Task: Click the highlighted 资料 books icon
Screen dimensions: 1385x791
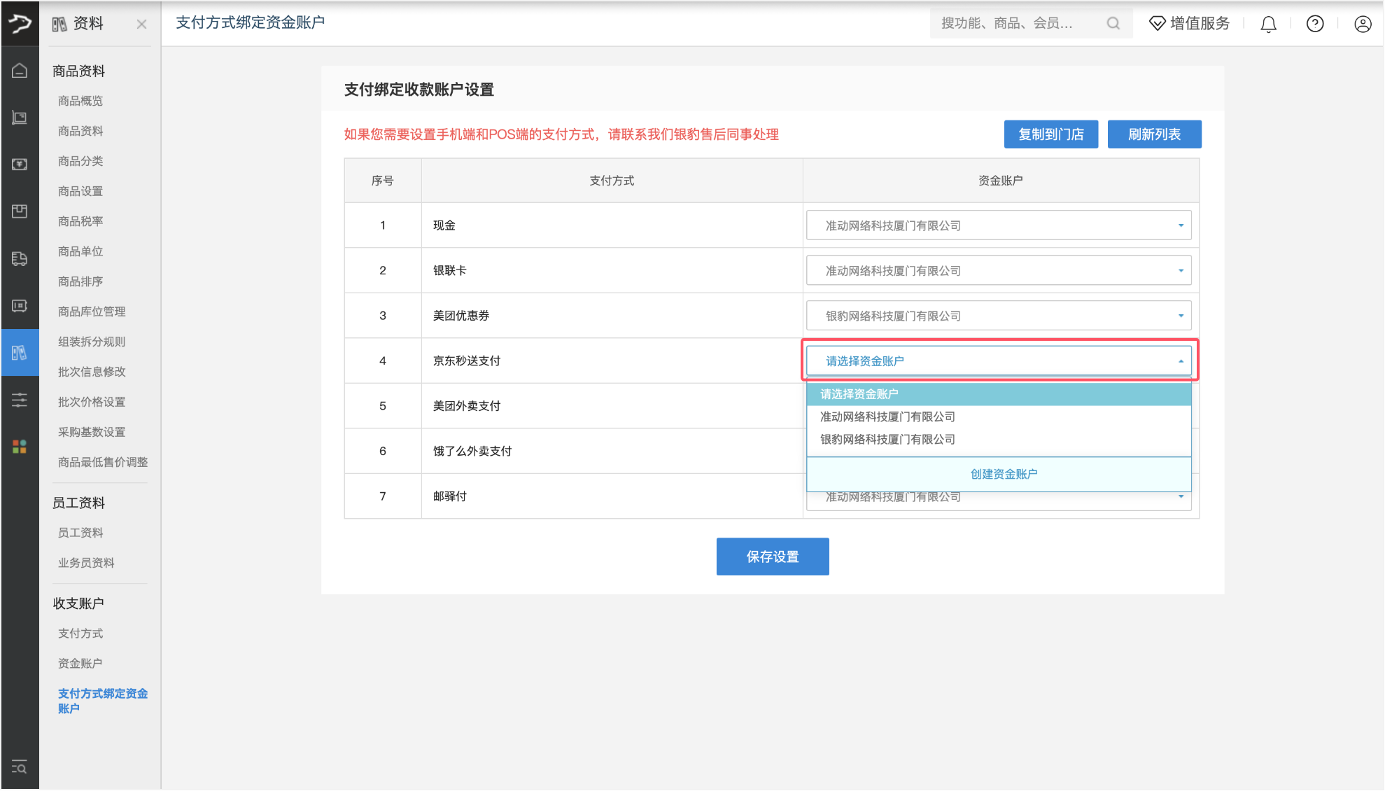Action: coord(20,352)
